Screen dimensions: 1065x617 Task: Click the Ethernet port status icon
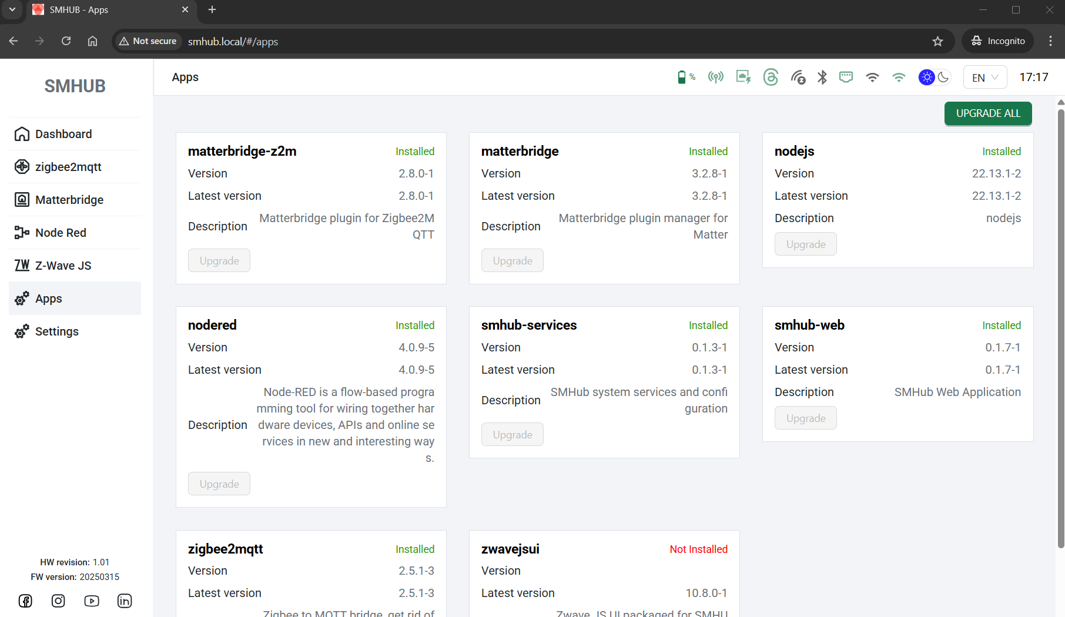coord(846,78)
